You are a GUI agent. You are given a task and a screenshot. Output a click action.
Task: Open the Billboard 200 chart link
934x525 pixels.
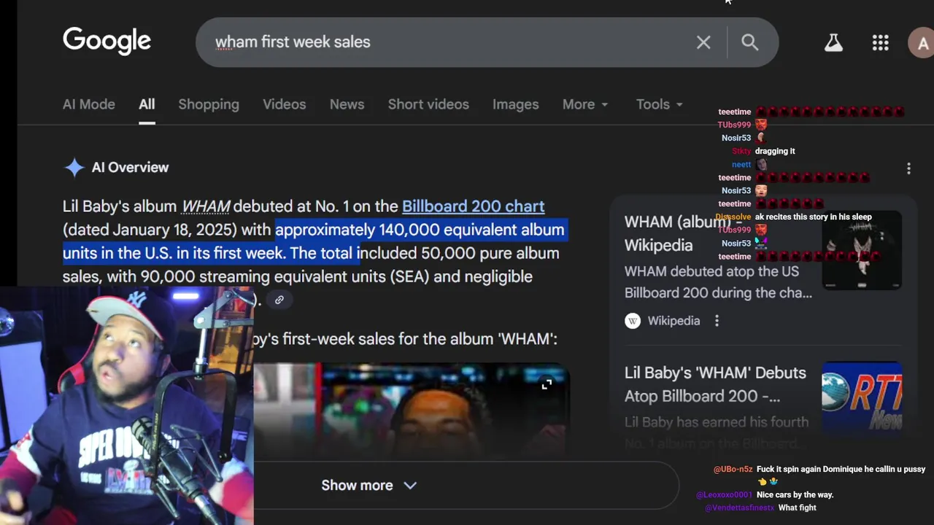click(x=473, y=206)
